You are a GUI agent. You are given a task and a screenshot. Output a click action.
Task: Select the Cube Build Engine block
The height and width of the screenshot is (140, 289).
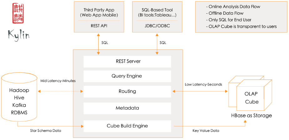(x=127, y=126)
